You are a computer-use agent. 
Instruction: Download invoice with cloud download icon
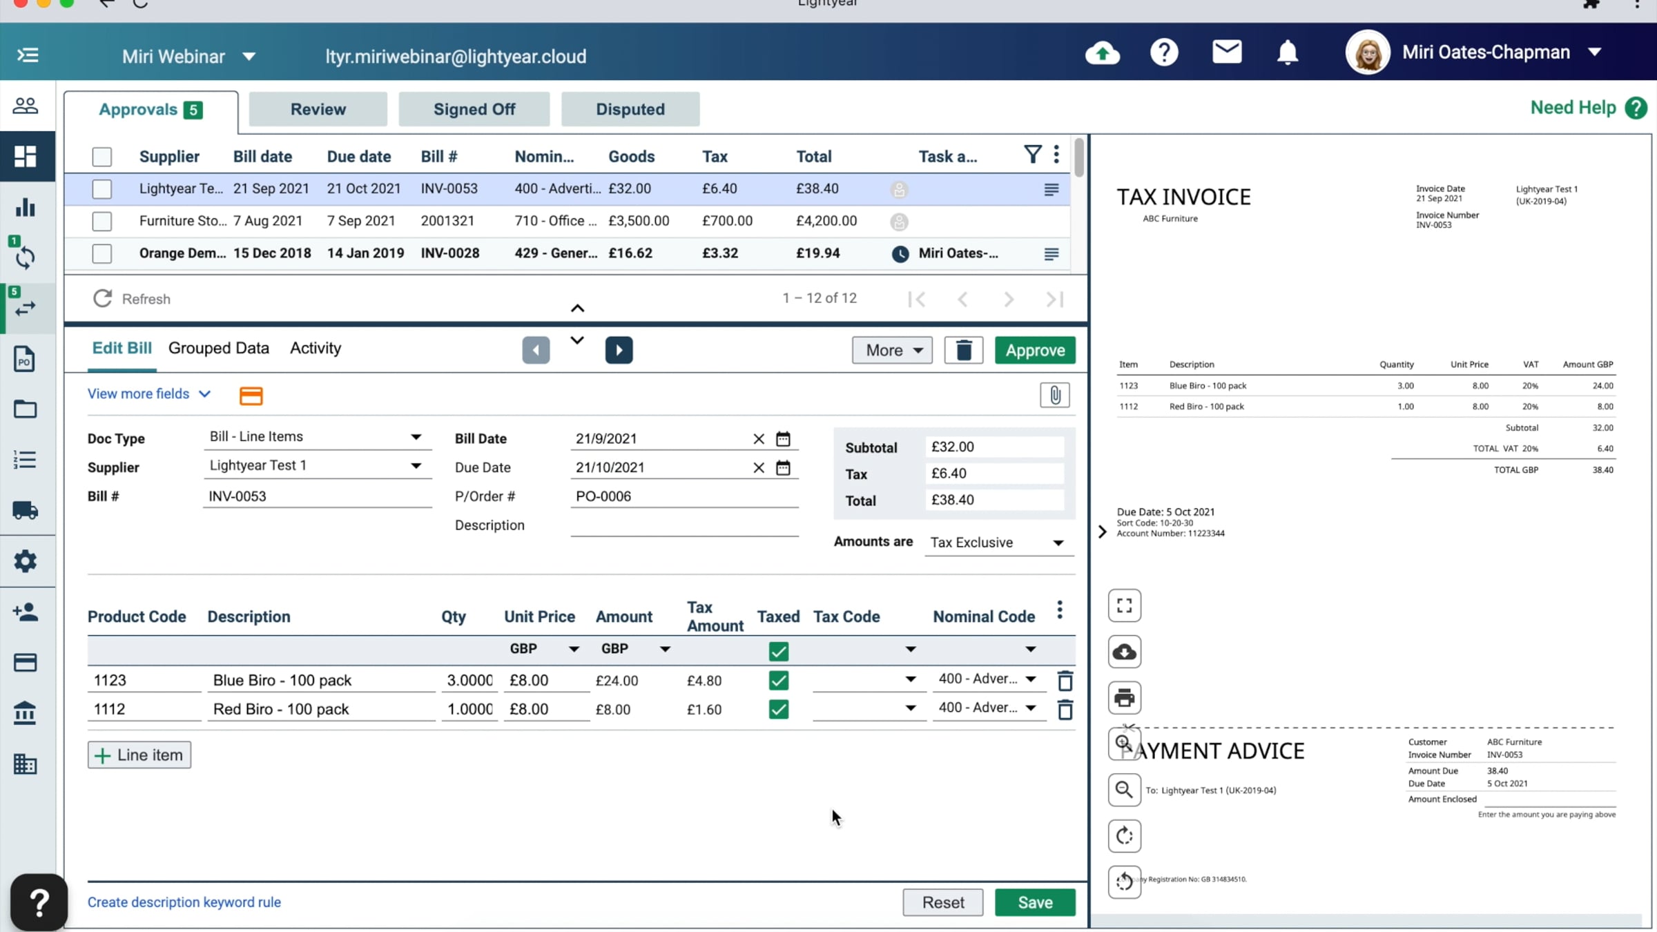tap(1124, 652)
